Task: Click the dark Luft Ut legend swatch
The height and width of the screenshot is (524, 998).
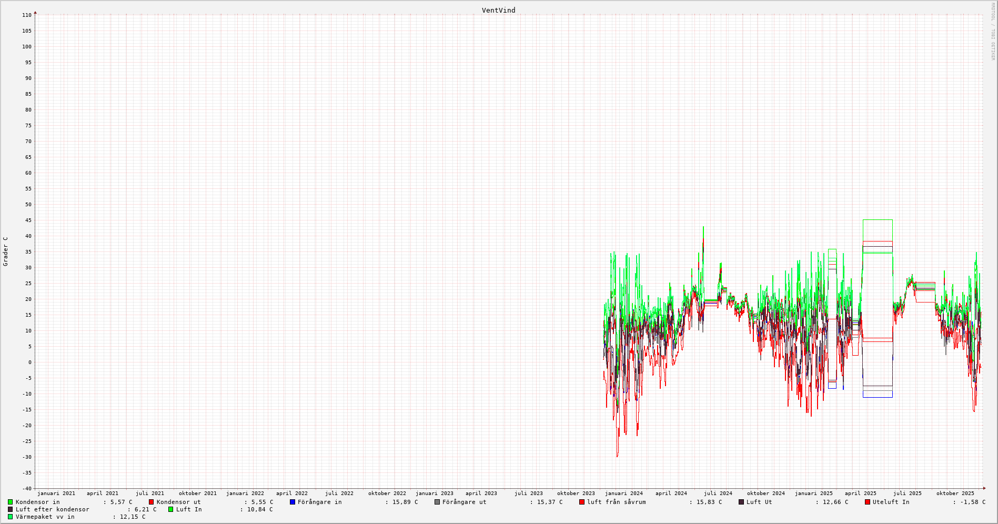Action: (741, 502)
